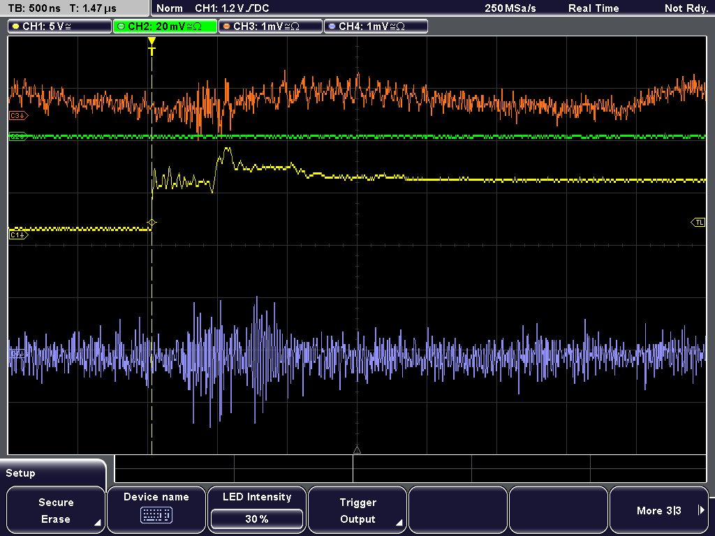
Task: Click the Not Rdy. status indicator
Action: [x=686, y=8]
